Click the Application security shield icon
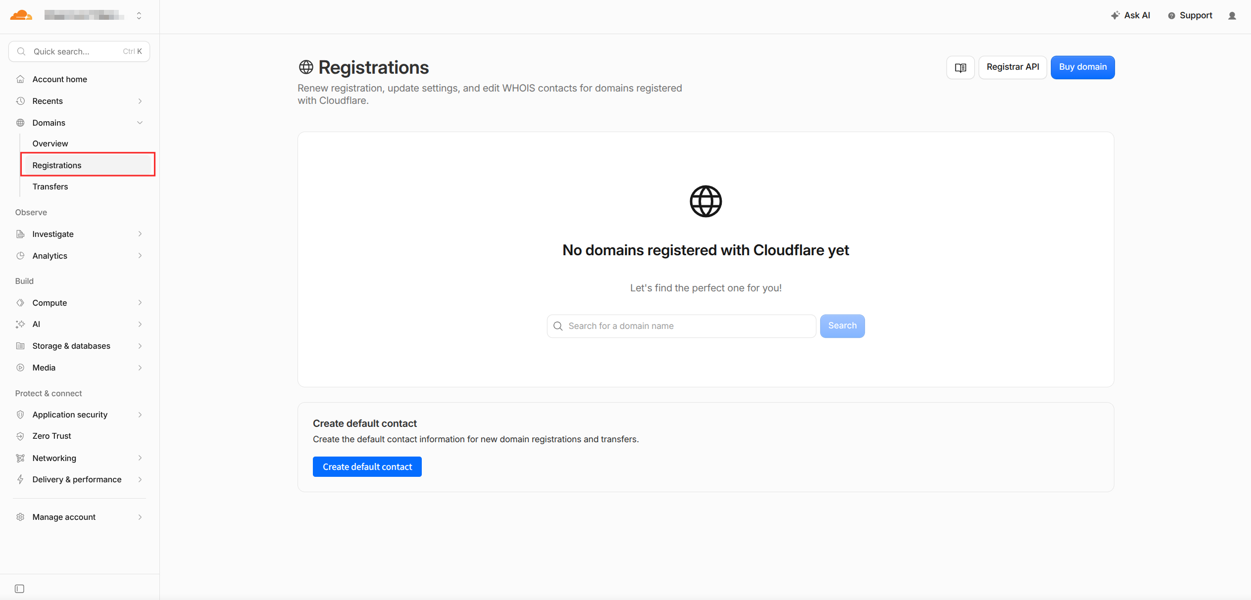 coord(20,415)
